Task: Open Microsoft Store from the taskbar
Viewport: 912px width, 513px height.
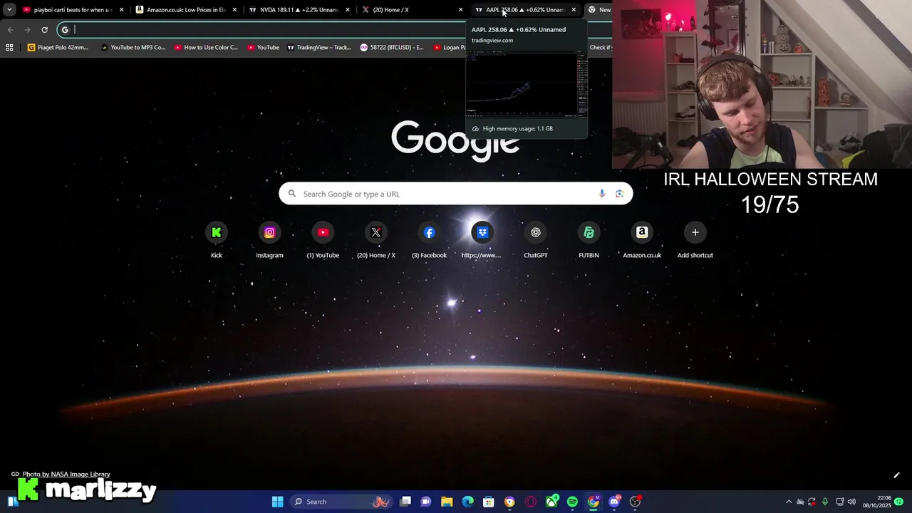Action: tap(488, 502)
